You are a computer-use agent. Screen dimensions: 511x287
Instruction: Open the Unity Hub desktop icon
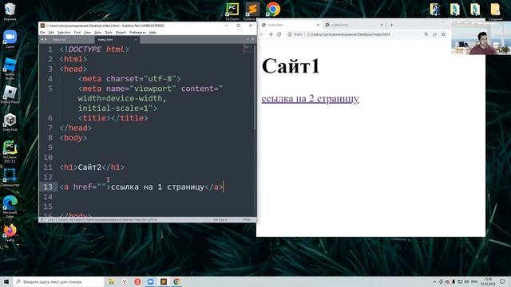coord(10,122)
